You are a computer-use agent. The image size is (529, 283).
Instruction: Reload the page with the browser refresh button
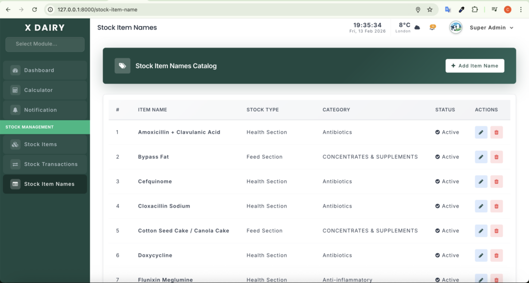pyautogui.click(x=35, y=10)
